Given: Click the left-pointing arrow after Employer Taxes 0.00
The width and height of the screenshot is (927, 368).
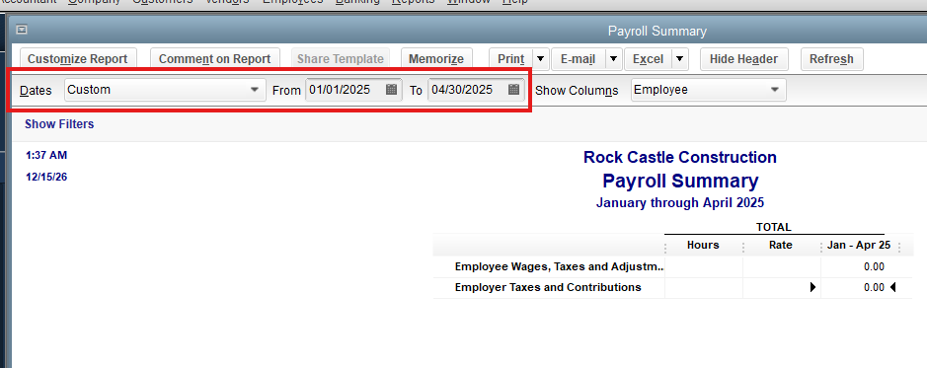Looking at the screenshot, I should pyautogui.click(x=892, y=288).
